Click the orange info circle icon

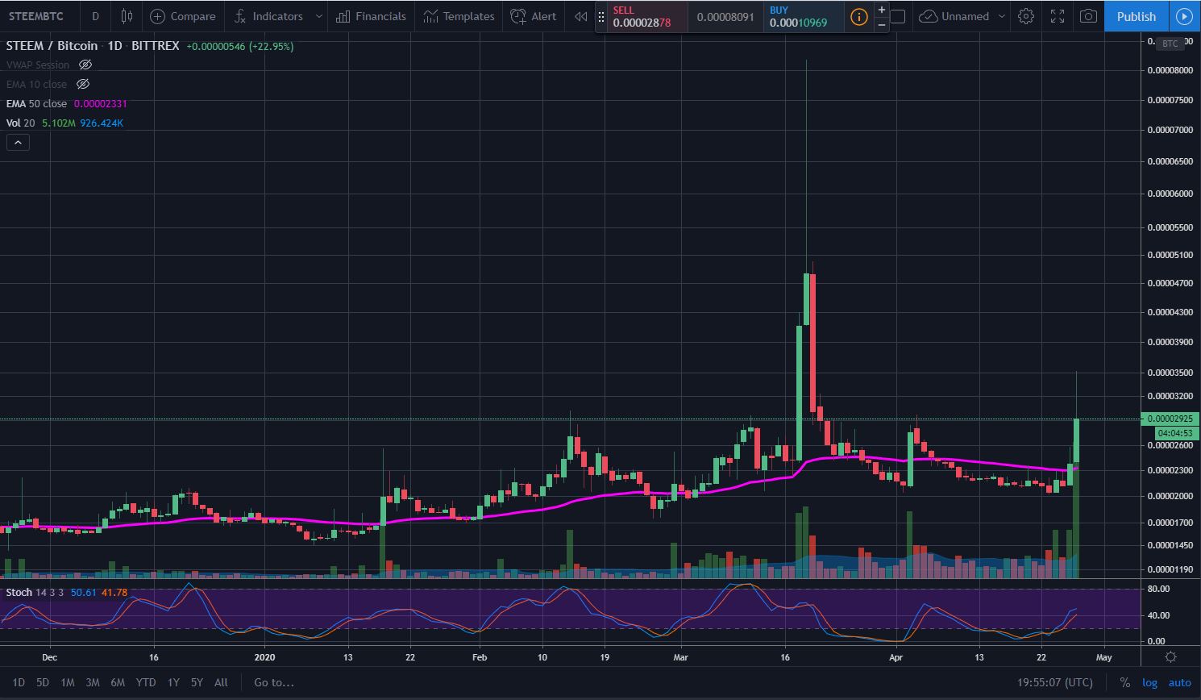pos(858,16)
